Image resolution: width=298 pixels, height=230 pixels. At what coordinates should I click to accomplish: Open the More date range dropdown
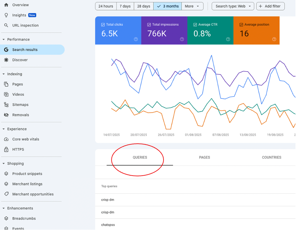pyautogui.click(x=192, y=6)
